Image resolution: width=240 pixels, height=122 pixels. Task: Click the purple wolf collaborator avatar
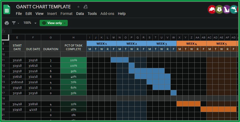click(226, 10)
